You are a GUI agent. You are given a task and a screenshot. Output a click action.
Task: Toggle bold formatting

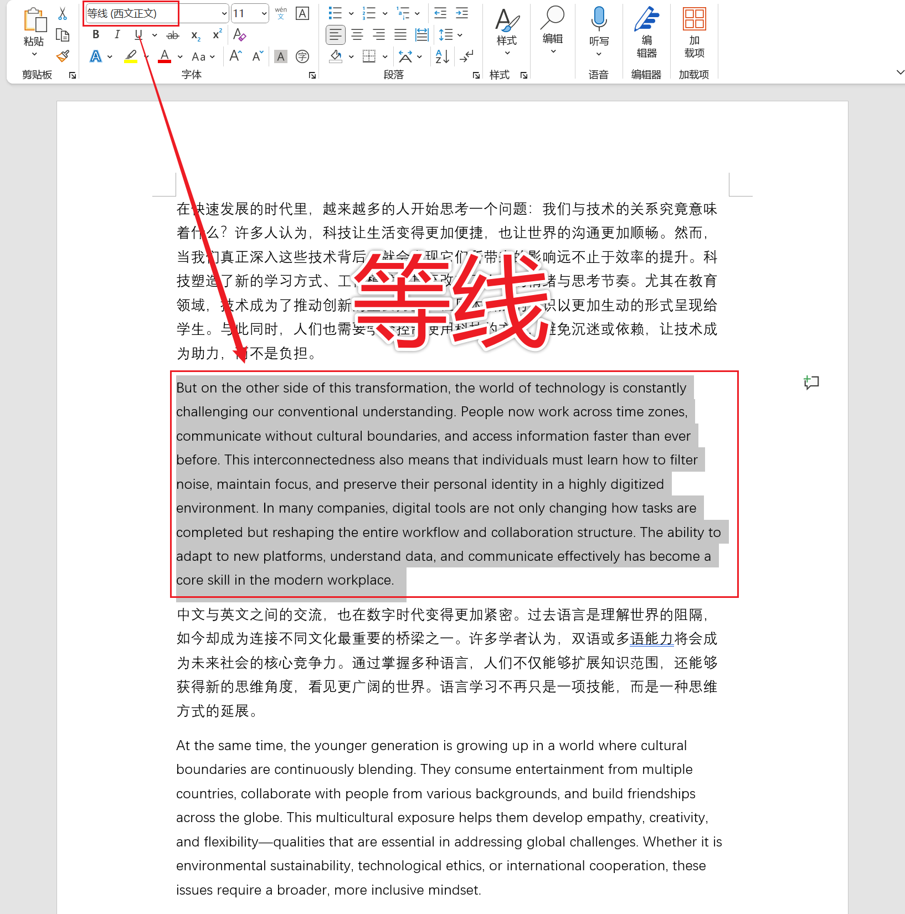(x=95, y=35)
